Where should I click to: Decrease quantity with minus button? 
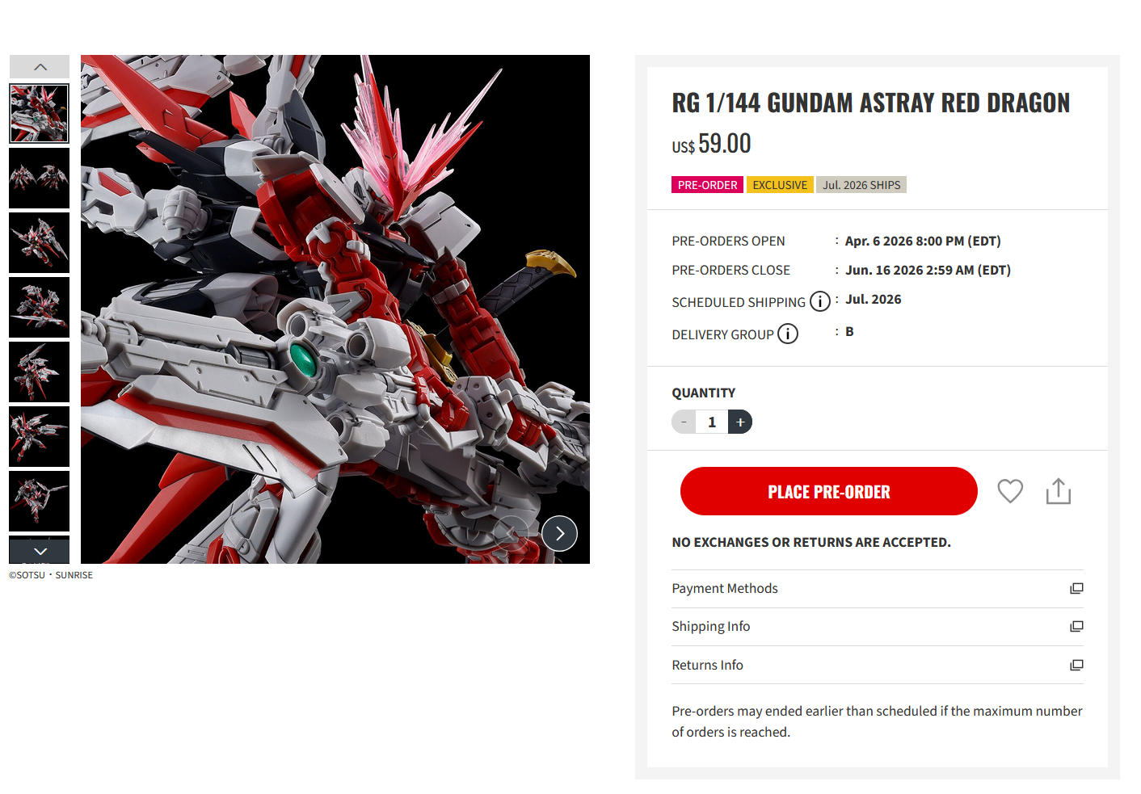[684, 422]
